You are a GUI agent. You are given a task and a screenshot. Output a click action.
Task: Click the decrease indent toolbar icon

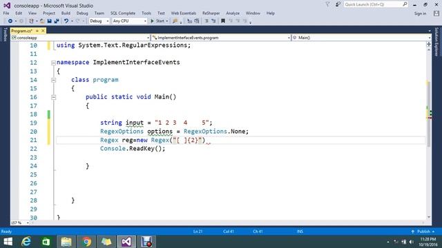pyautogui.click(x=206, y=21)
